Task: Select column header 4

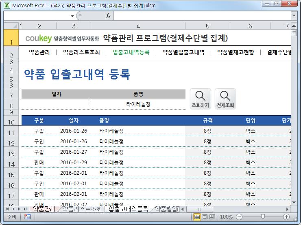Action: [138, 26]
